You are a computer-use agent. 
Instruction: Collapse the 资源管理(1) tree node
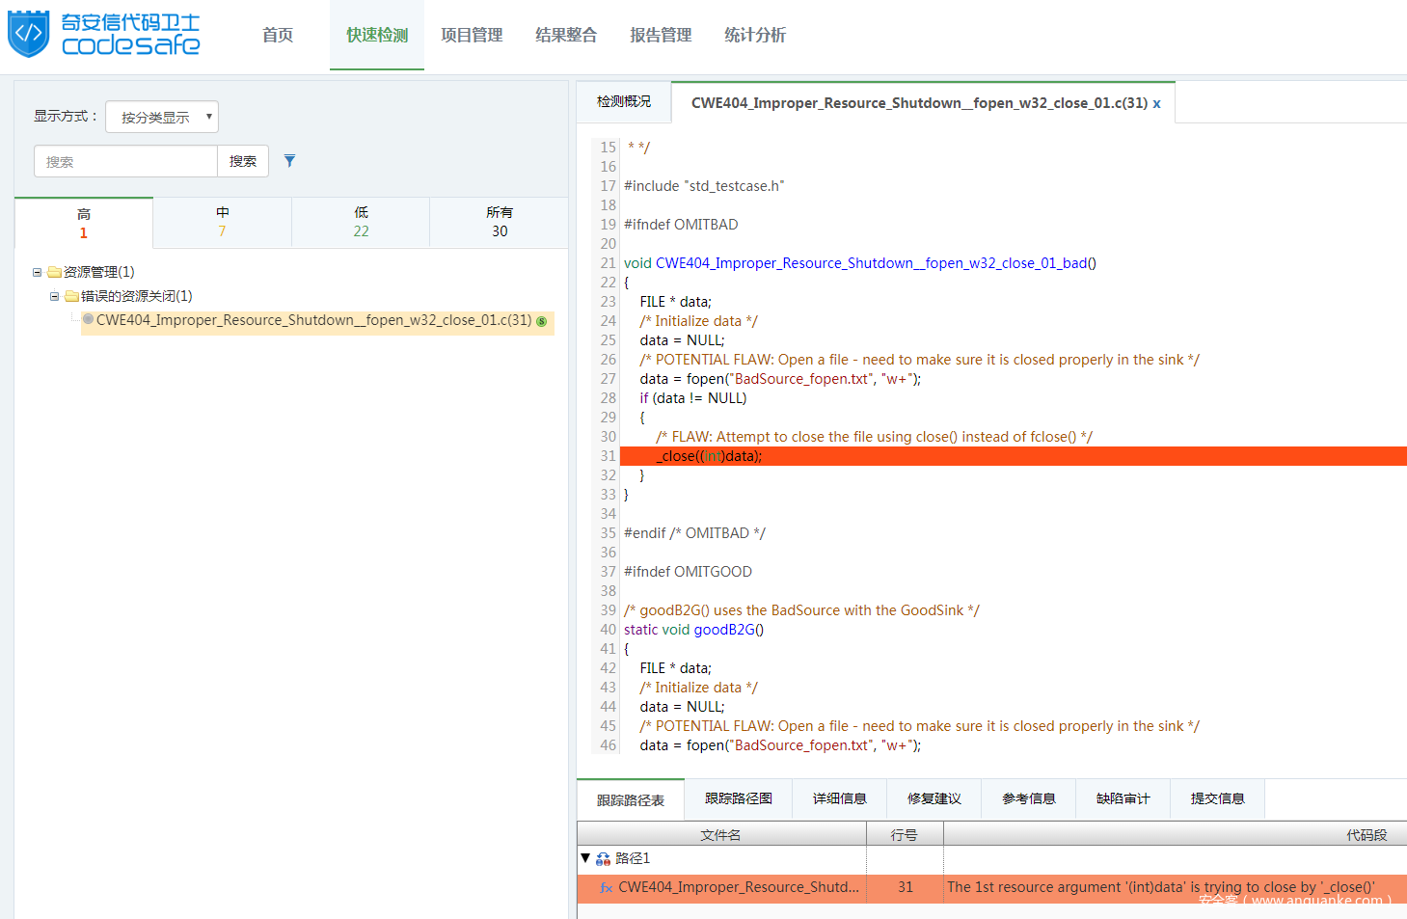pos(38,272)
